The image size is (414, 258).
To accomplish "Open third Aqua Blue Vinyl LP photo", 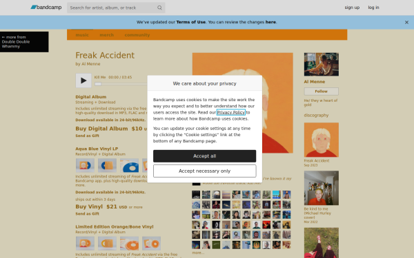I will (130, 165).
